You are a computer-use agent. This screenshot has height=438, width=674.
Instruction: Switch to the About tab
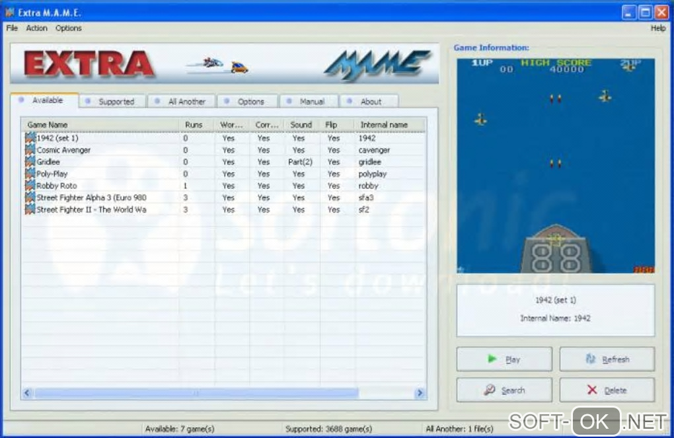pos(369,102)
